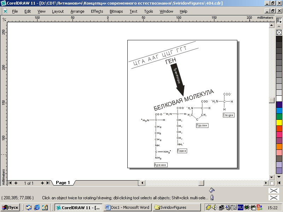This screenshot has width=283, height=212.
Task: Open the Navigator at the scrollbars' corner
Action: (x=272, y=183)
